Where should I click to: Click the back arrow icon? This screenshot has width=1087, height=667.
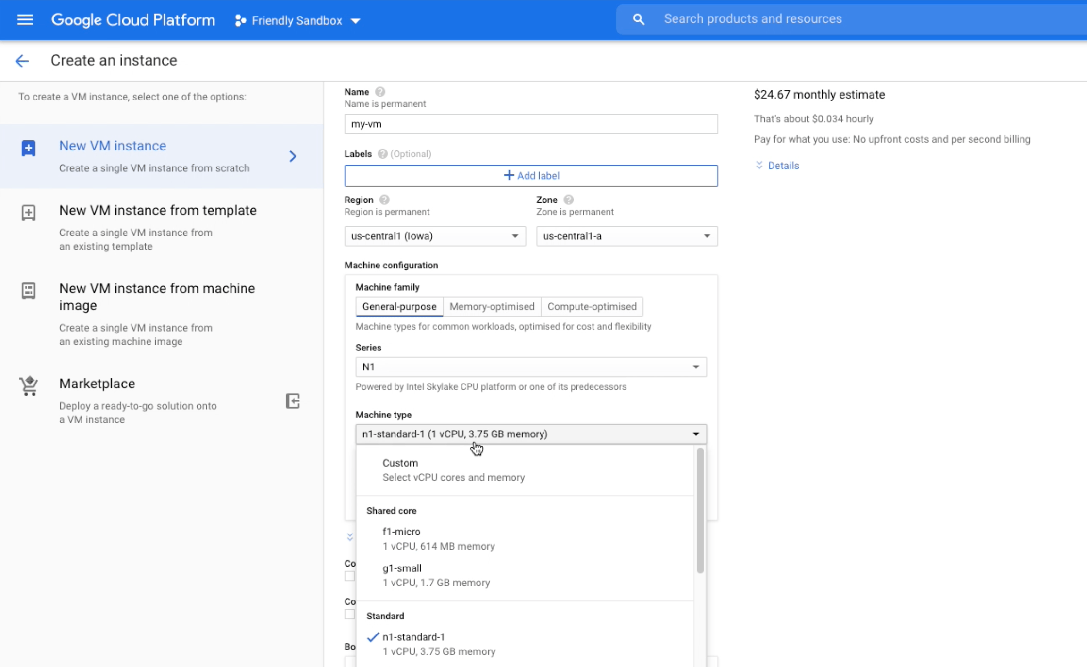[x=22, y=61]
